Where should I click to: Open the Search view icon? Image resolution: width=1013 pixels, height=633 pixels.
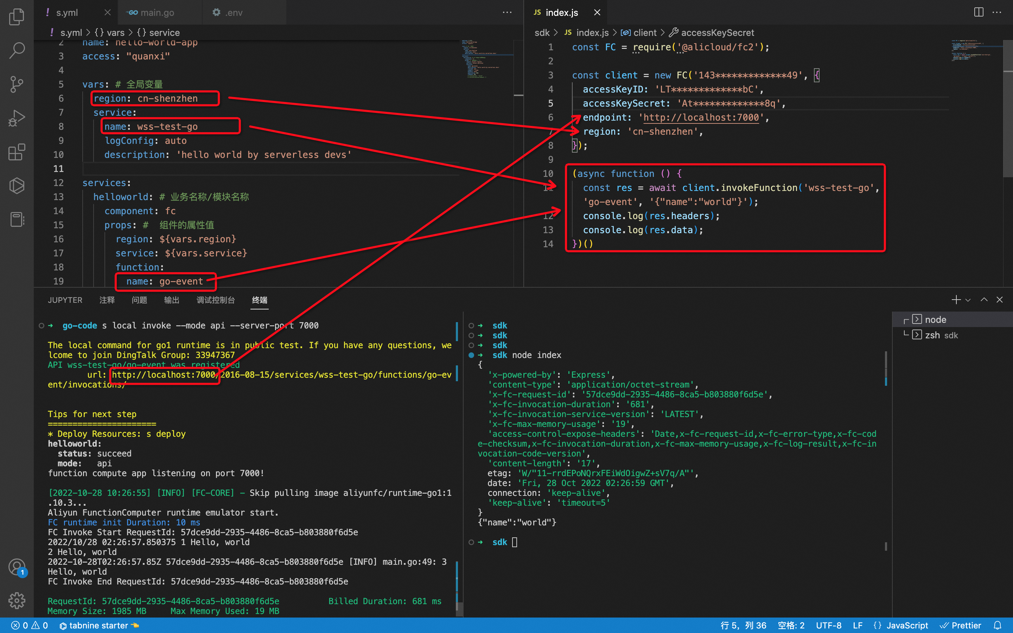click(x=17, y=51)
